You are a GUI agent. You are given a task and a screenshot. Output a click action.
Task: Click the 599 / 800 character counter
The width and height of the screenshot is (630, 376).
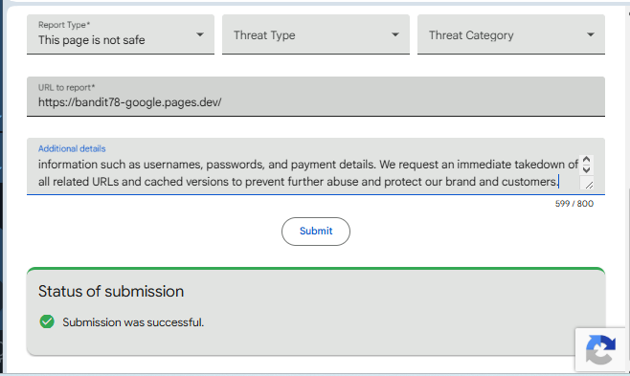(x=574, y=204)
